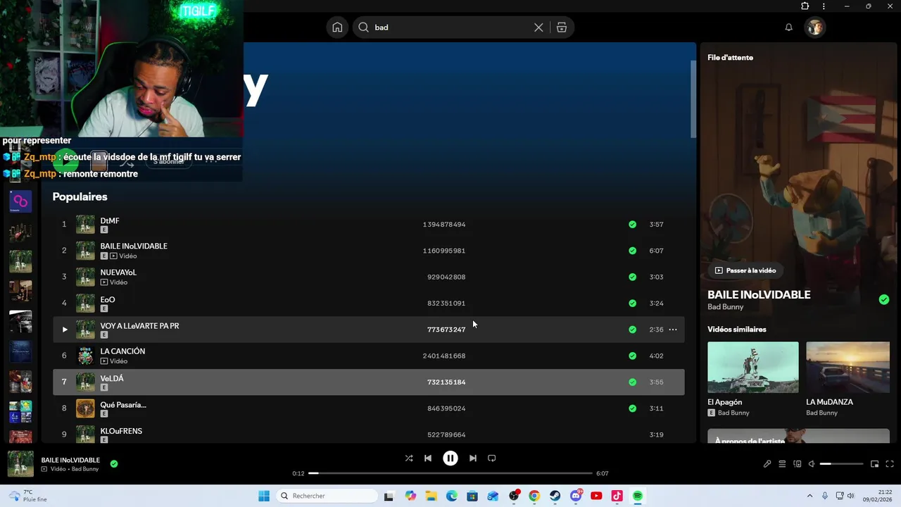Toggle repeat next to the next button
901x507 pixels.
tap(492, 458)
